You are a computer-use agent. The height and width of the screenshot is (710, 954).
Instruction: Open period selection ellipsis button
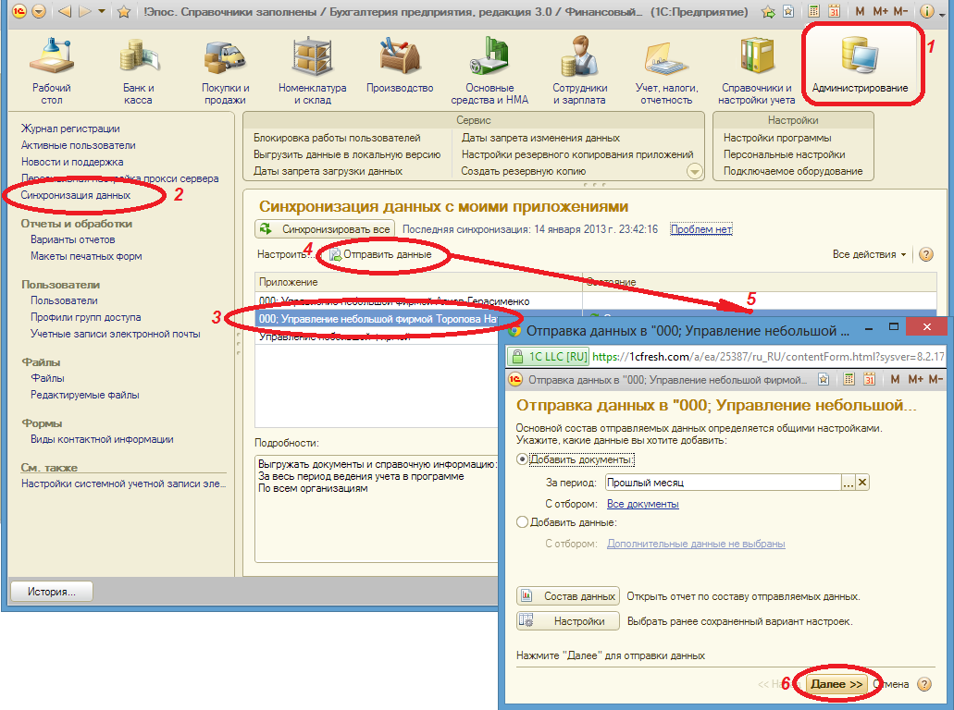click(849, 483)
